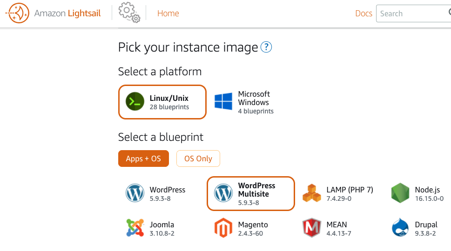451x251 pixels.
Task: Choose the Magento blueprint name
Action: [253, 225]
